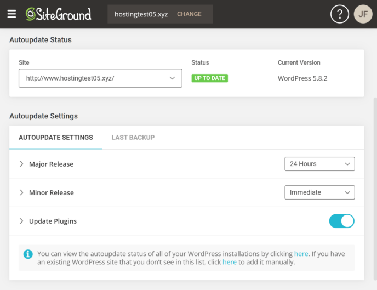Click the page's vertical scrollbar
This screenshot has height=290, width=377.
tap(375, 189)
